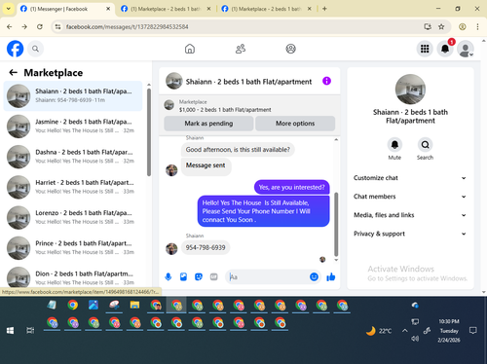Expand Chat members section
The image size is (487, 364).
click(410, 197)
